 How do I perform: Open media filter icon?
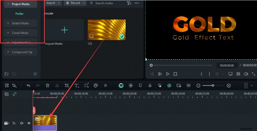pyautogui.click(x=129, y=3)
